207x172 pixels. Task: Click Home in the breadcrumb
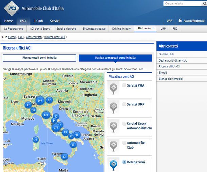click(x=12, y=37)
